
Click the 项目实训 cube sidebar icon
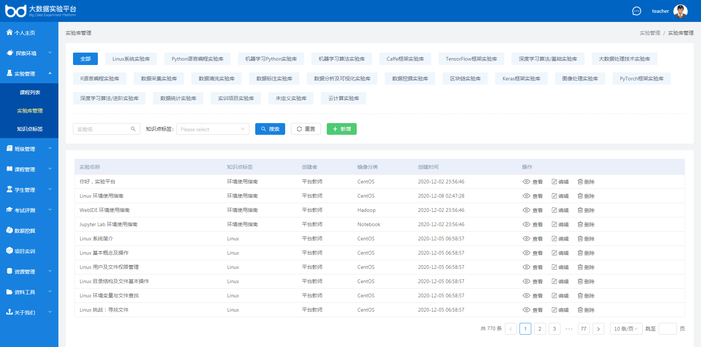tap(9, 251)
